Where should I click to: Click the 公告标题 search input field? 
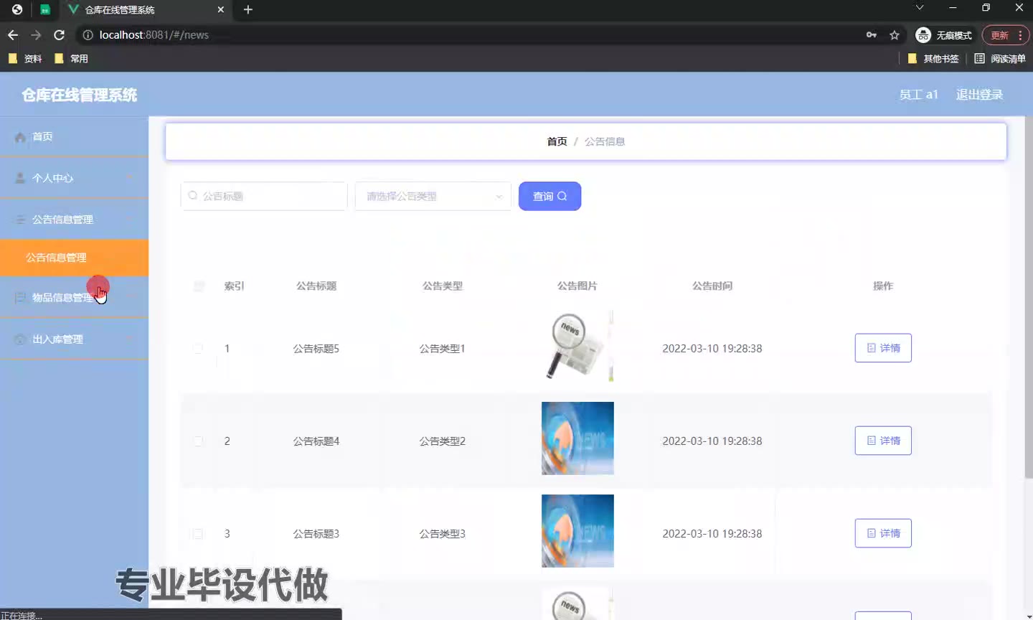tap(265, 197)
